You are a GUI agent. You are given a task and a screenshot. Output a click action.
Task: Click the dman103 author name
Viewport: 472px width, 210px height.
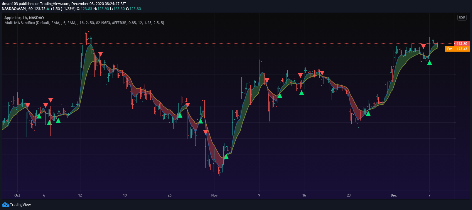coord(10,4)
